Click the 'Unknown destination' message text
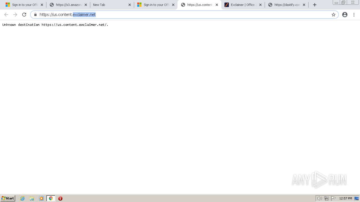 click(55, 25)
